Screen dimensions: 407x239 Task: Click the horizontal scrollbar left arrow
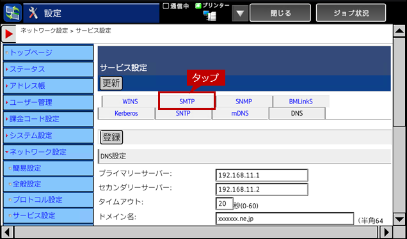pos(7,232)
